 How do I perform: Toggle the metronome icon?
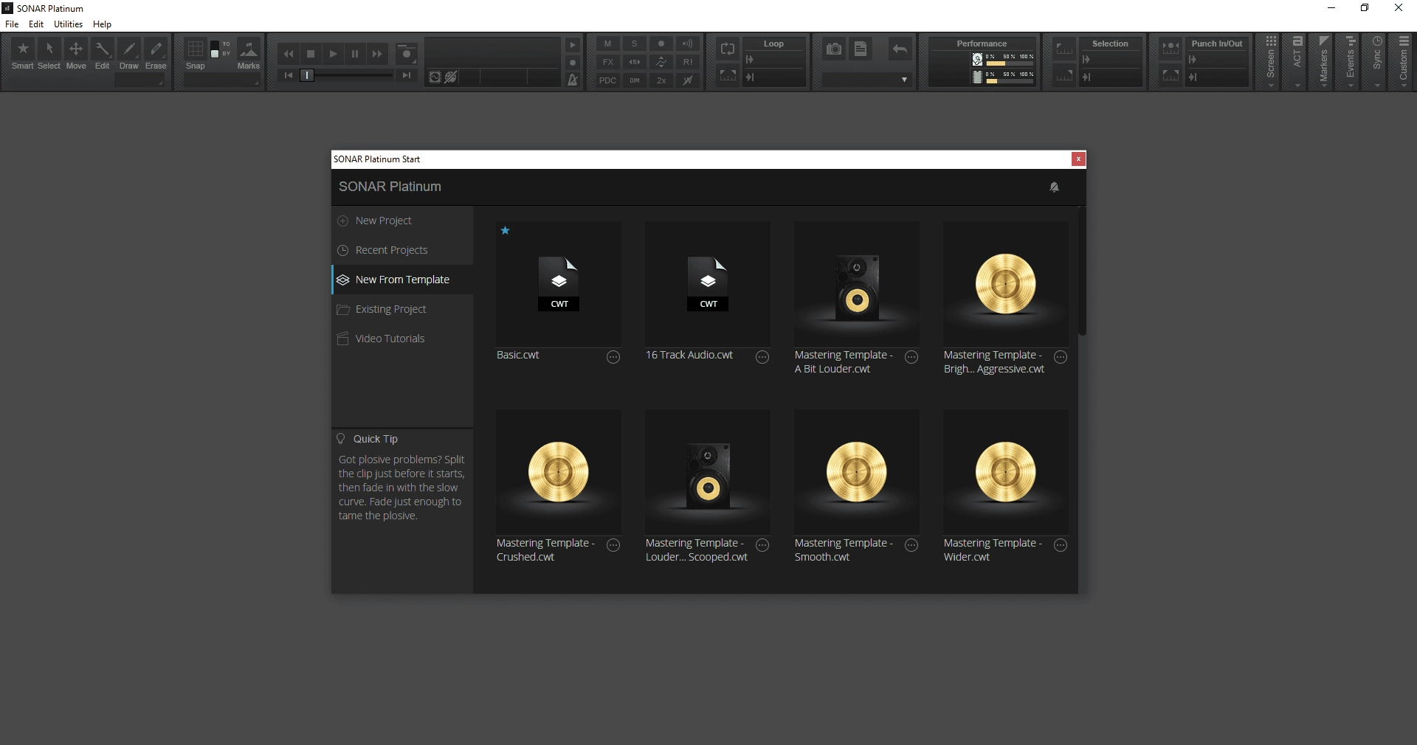point(572,80)
